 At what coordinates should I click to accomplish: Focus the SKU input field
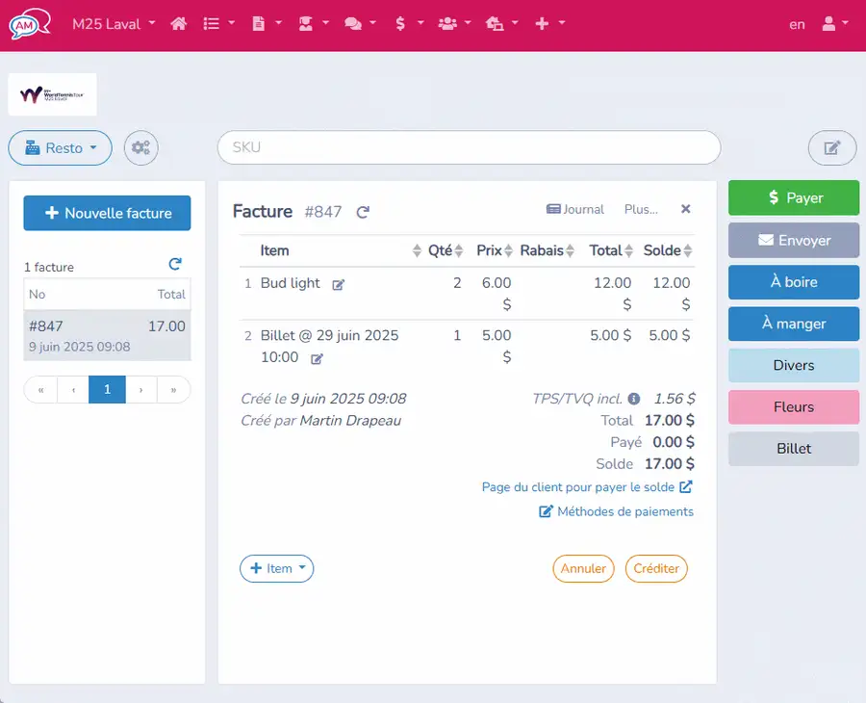point(469,147)
